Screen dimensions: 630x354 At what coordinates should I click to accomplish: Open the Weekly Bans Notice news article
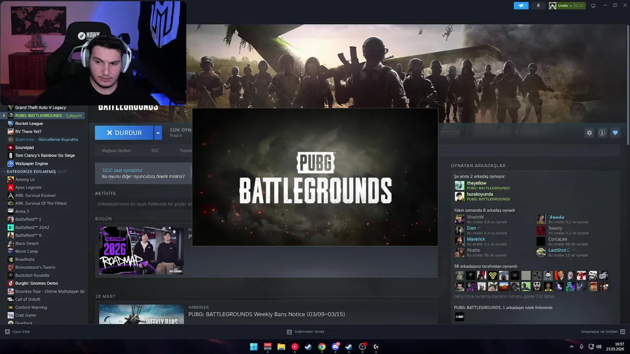click(266, 314)
